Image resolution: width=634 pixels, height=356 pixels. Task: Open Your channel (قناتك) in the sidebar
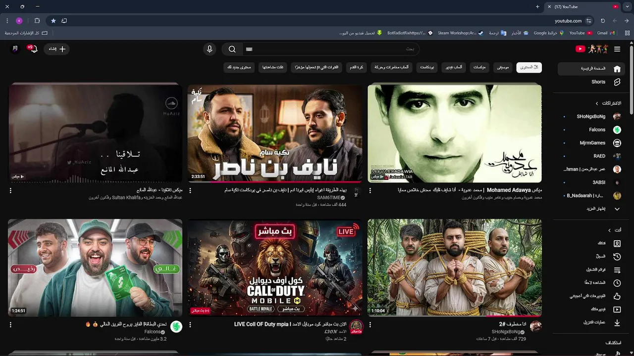(589, 243)
